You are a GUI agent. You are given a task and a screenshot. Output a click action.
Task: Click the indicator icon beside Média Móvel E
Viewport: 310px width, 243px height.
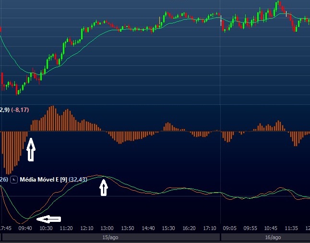click(13, 180)
